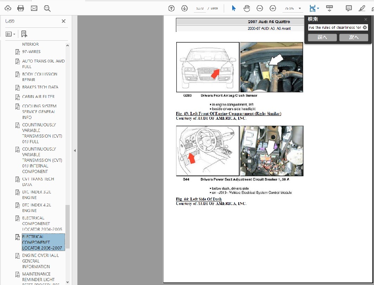Click the G283 car front diagram
This screenshot has height=285, width=374.
click(x=208, y=67)
